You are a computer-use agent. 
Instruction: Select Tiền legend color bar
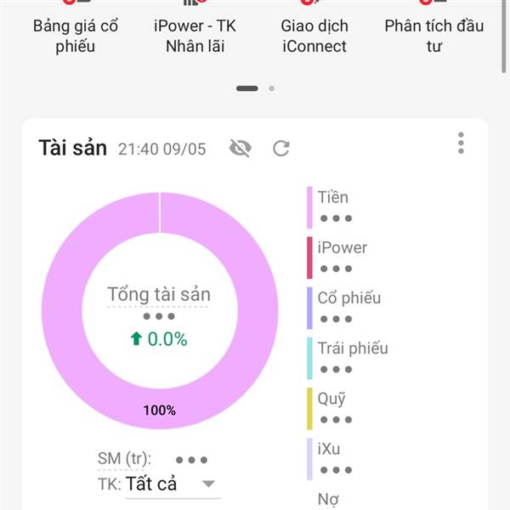(309, 207)
